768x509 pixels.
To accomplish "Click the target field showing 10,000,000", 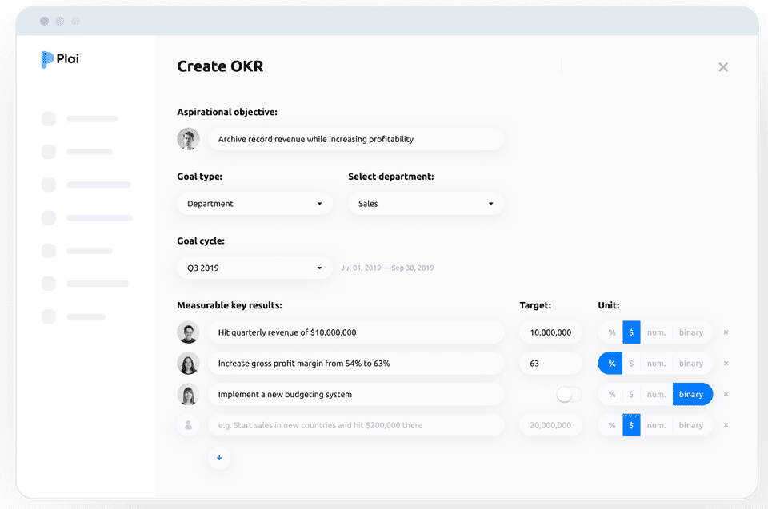I will coord(551,332).
